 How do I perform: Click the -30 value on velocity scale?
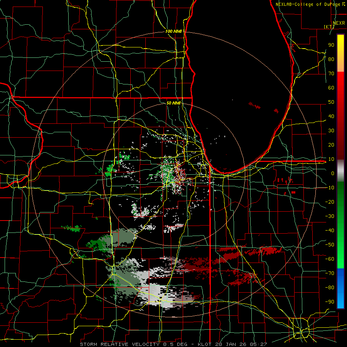tap(330, 216)
